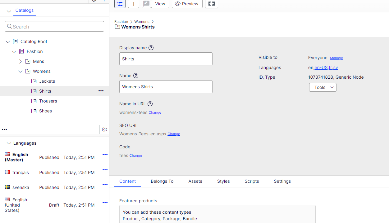Image resolution: width=389 pixels, height=223 pixels.
Task: Click Change link for SEO URL
Action: tap(174, 134)
